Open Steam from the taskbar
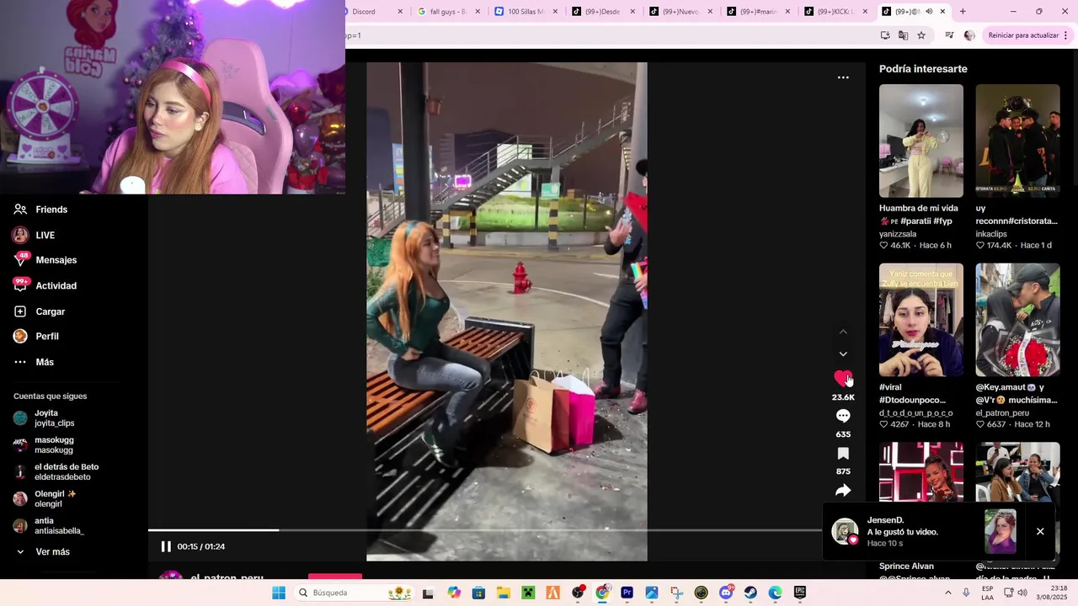 click(x=750, y=593)
